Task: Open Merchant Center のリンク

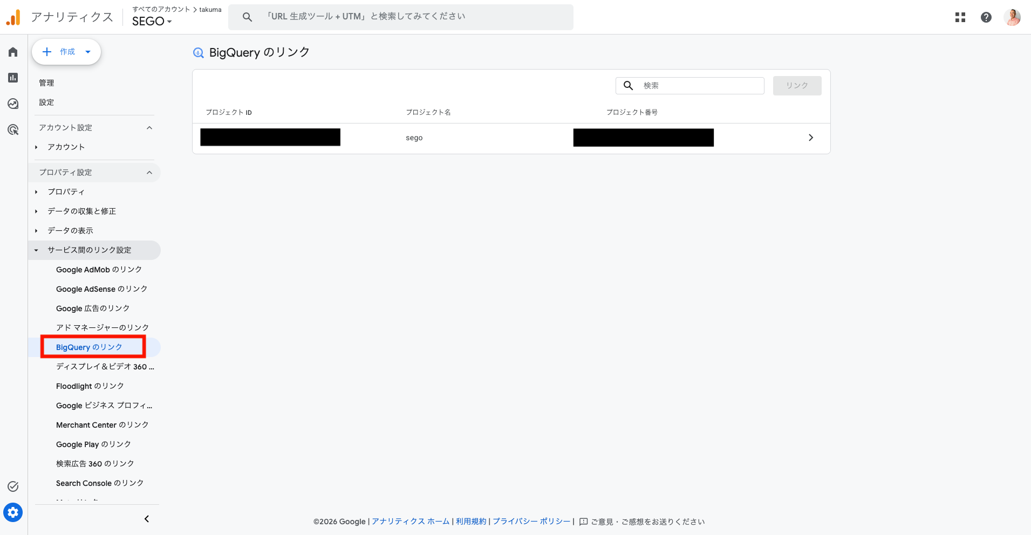Action: point(103,425)
